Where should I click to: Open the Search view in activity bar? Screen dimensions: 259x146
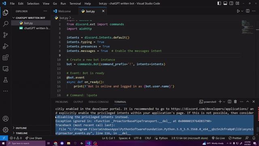pos(5,24)
